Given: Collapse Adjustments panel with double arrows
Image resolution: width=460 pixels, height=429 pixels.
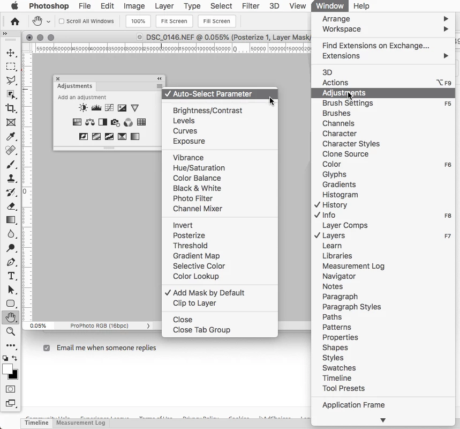Looking at the screenshot, I should (x=159, y=78).
